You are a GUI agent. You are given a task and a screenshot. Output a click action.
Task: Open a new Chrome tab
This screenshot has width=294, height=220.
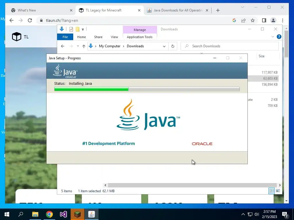pyautogui.click(x=218, y=10)
